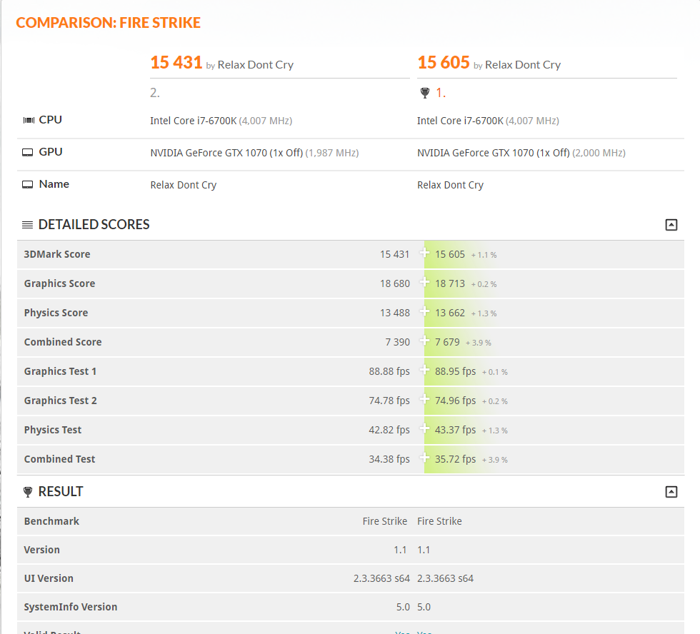Open Relax Dont Cry profile beside 15 431
This screenshot has width=700, height=634.
point(256,65)
